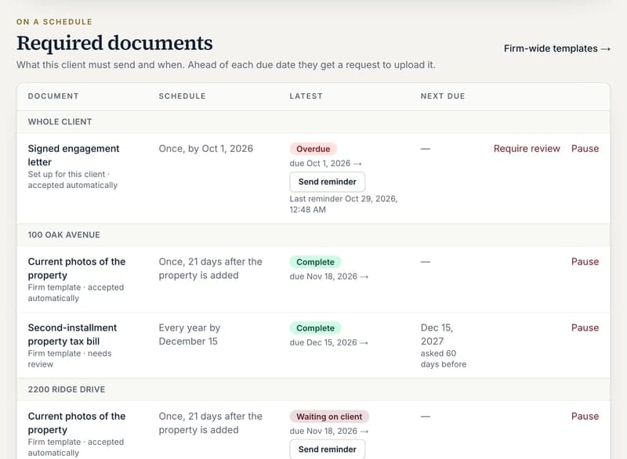Click the 'Dec 15, 2027' next due date

[437, 334]
